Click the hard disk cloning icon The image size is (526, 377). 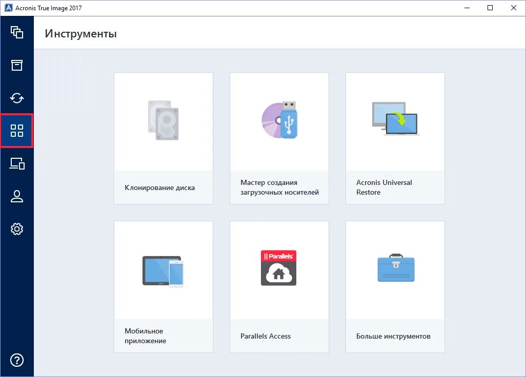164,120
